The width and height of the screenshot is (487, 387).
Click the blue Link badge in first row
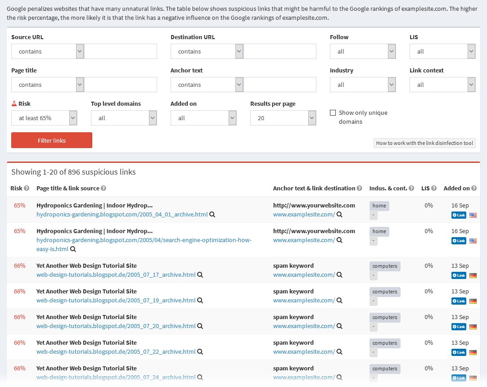tap(459, 215)
